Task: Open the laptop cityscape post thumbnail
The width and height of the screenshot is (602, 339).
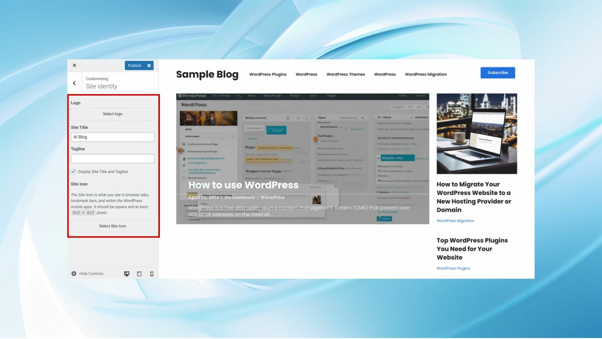Action: pos(477,134)
